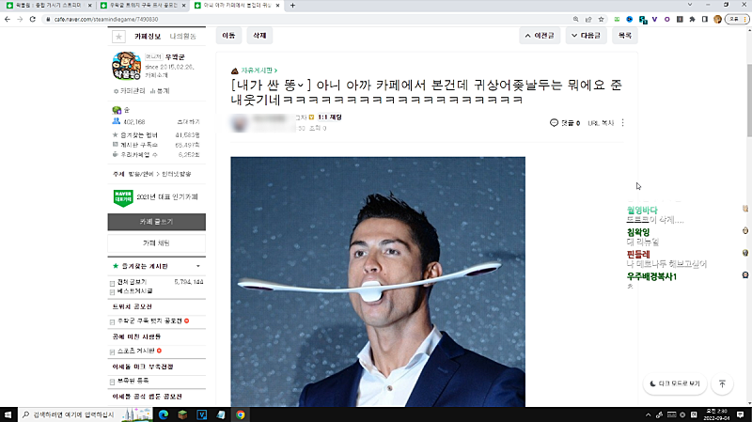Screen dimensions: 752x422
Task: Check the 우왁굳 구독 board checkbox
Action: 112,321
